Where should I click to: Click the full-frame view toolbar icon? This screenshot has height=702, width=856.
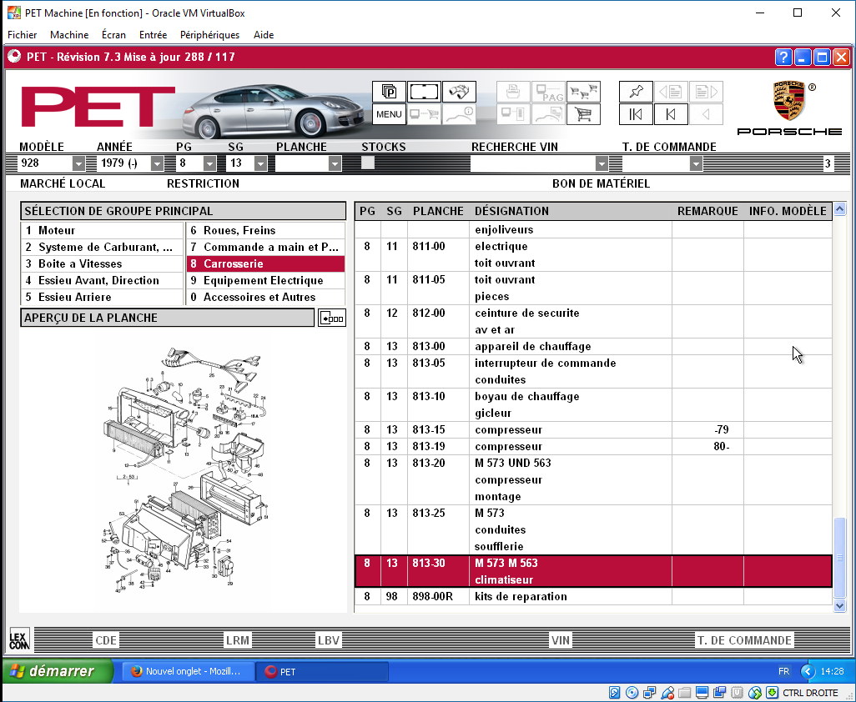coord(424,92)
